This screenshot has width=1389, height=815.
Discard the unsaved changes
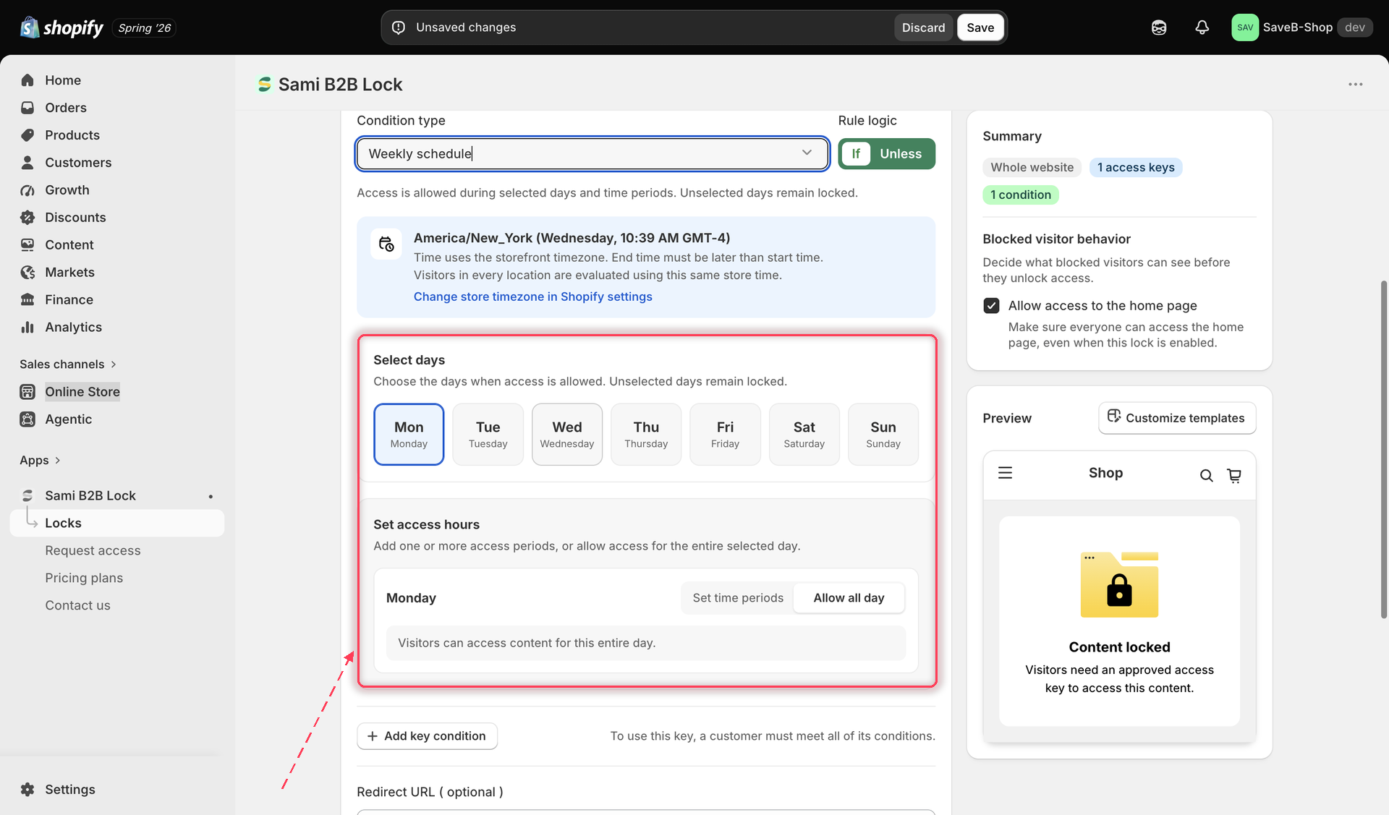pyautogui.click(x=923, y=27)
